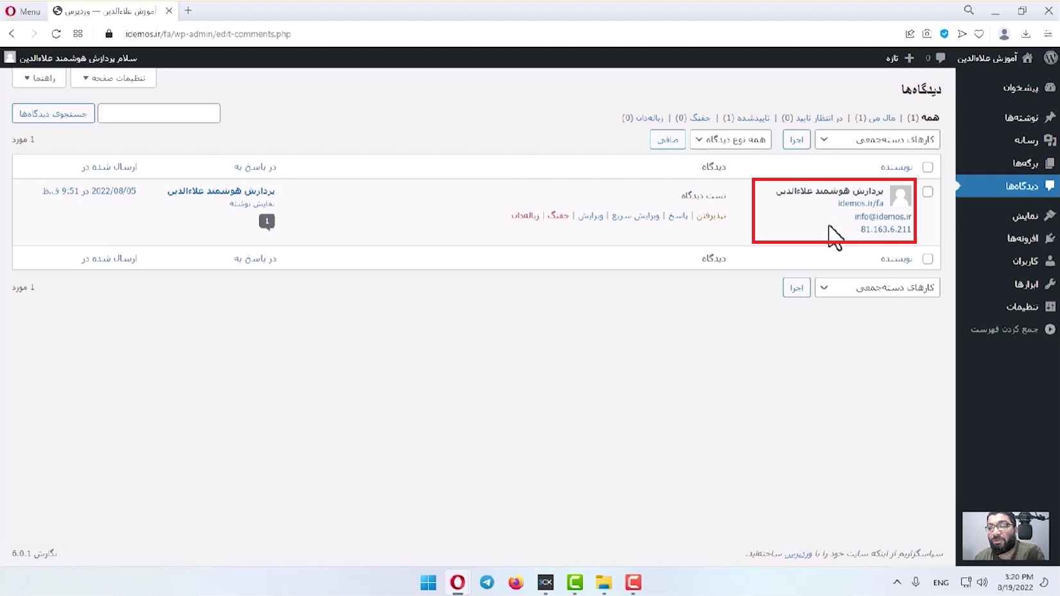Open Opera snapshot camera icon
This screenshot has height=596, width=1060.
(927, 34)
